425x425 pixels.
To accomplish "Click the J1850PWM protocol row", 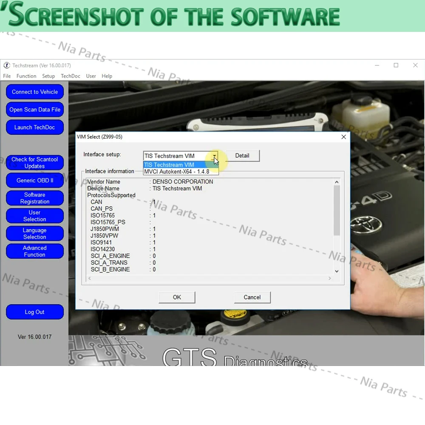I will [123, 229].
